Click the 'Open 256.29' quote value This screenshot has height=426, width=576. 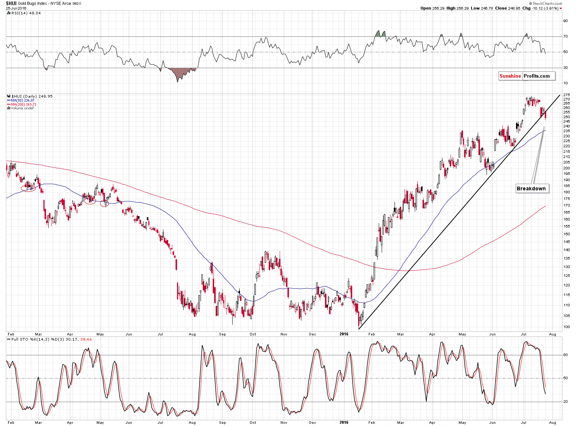[432, 8]
